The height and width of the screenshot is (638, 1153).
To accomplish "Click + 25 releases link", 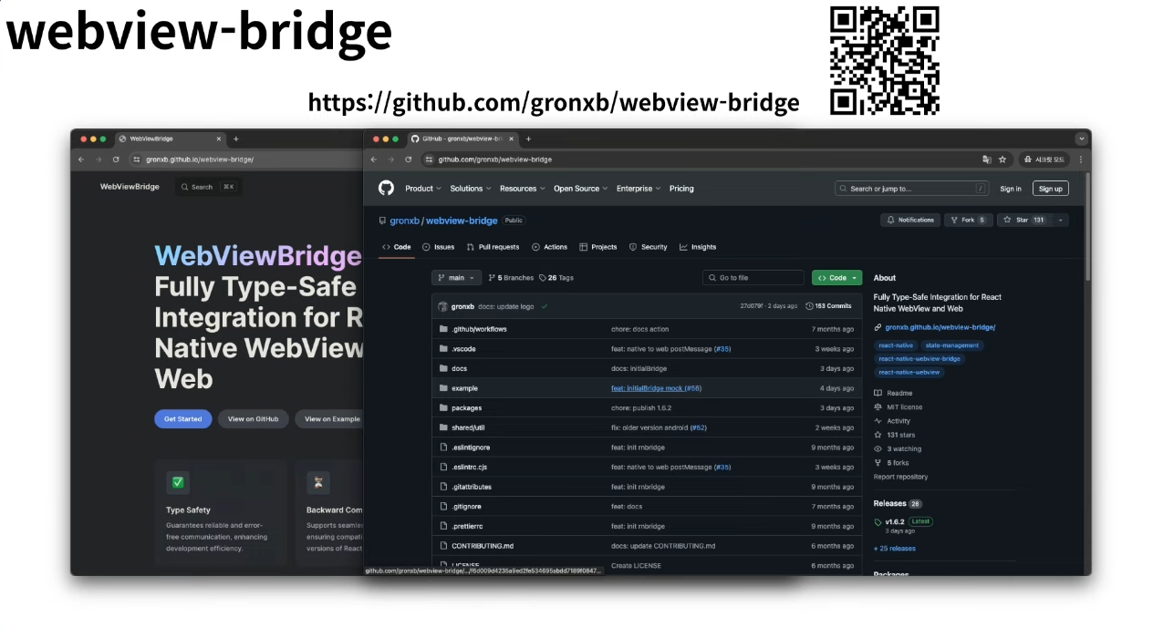I will tap(895, 549).
